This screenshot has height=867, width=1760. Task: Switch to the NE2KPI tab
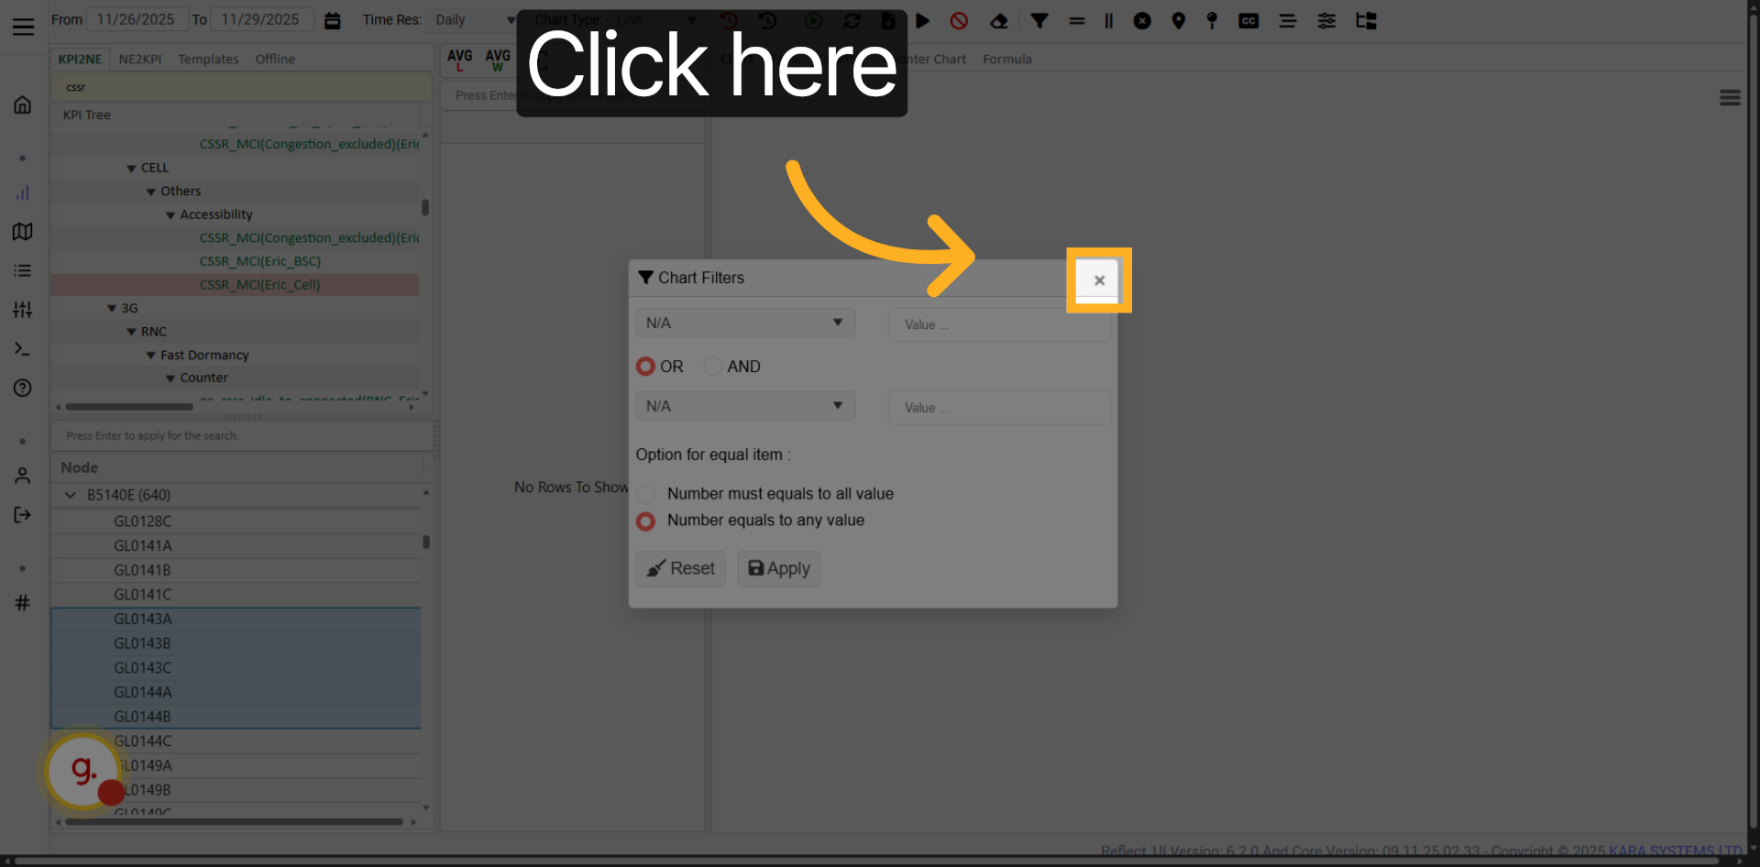pos(140,59)
